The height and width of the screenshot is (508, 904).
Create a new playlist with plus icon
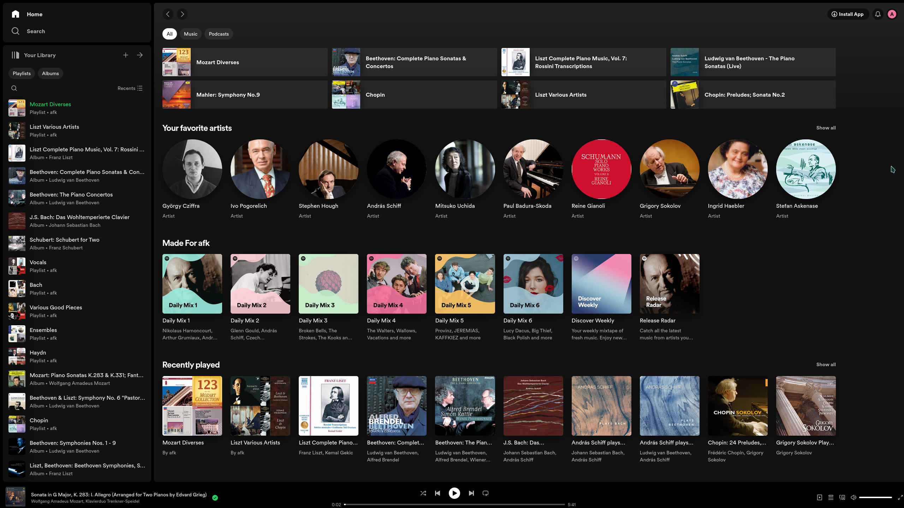click(126, 55)
